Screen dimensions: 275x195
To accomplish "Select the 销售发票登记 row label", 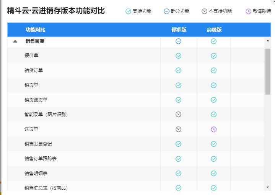I will point(38,144).
